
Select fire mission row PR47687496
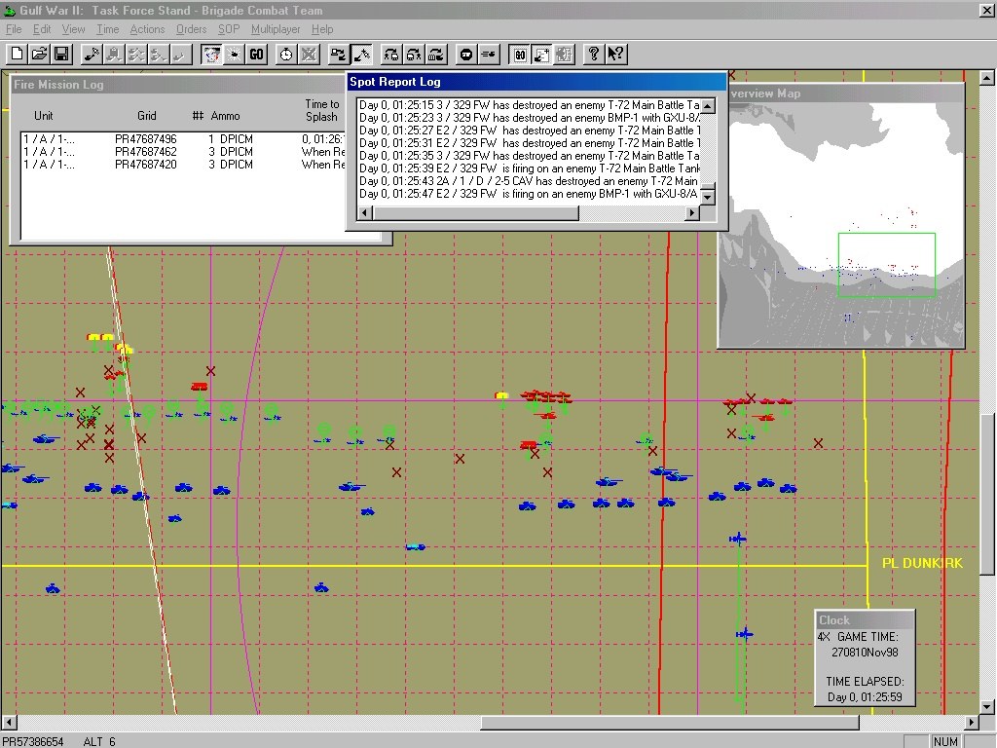(183, 138)
